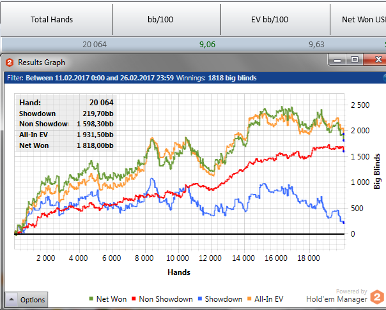Viewport: 386px width, 310px height.
Task: Click the Net Won USD column header
Action: coord(359,19)
